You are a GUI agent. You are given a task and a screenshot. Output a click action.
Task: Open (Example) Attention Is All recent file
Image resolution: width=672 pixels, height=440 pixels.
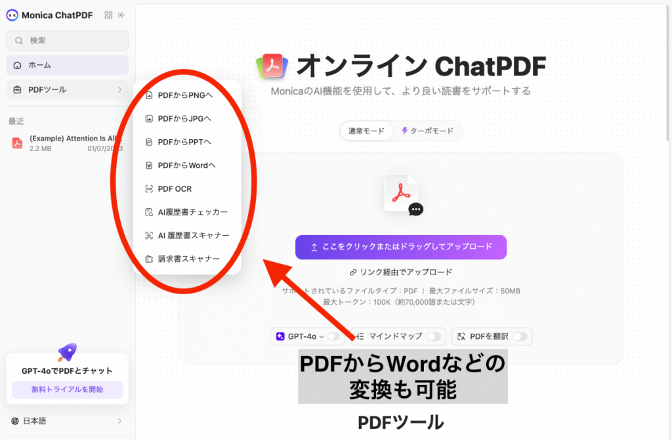coord(68,143)
